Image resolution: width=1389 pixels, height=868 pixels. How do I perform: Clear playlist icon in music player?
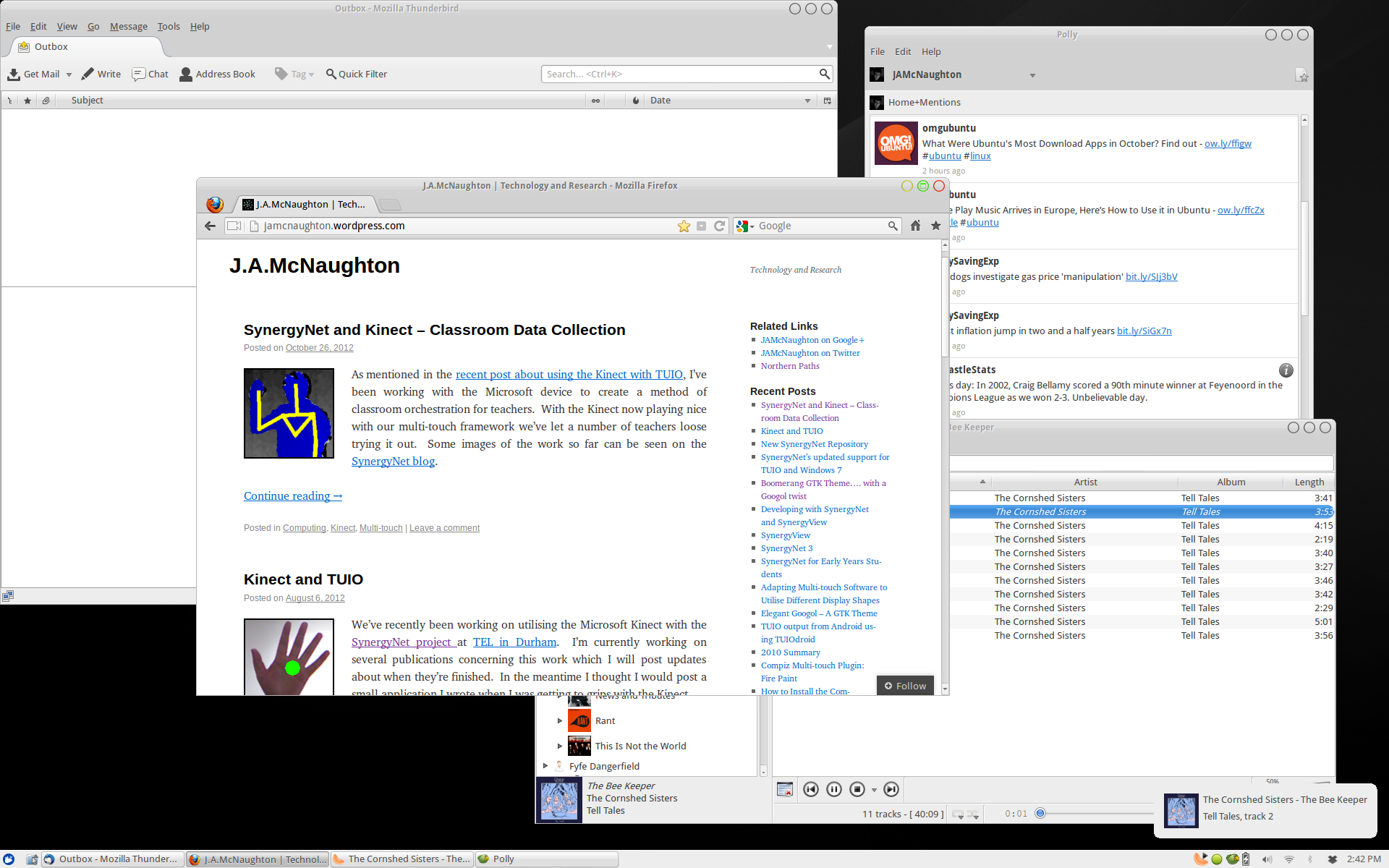tap(785, 789)
